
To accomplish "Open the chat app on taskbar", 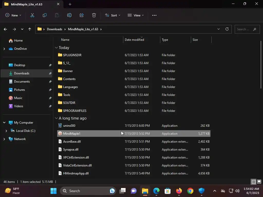I will (134, 191).
